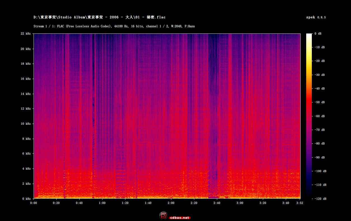Click the Stream 1 / 1 FLAC info line
Viewport: 351px width, 221px height.
[114, 26]
